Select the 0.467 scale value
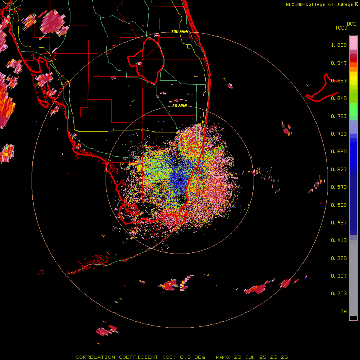 click(x=339, y=223)
